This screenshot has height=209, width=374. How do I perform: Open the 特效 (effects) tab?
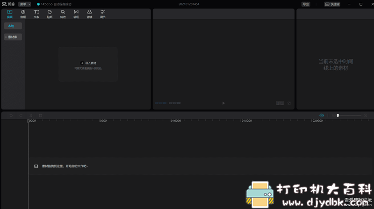click(x=63, y=14)
